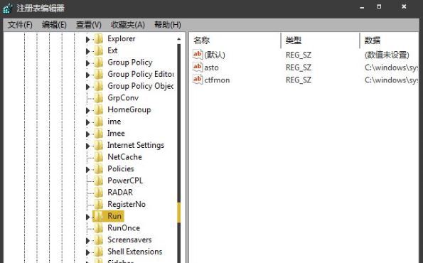Click the asto string value icon
This screenshot has height=263, width=423.
198,67
